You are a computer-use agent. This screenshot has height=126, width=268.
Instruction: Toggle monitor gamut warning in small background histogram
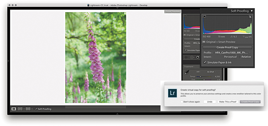pos(185,16)
